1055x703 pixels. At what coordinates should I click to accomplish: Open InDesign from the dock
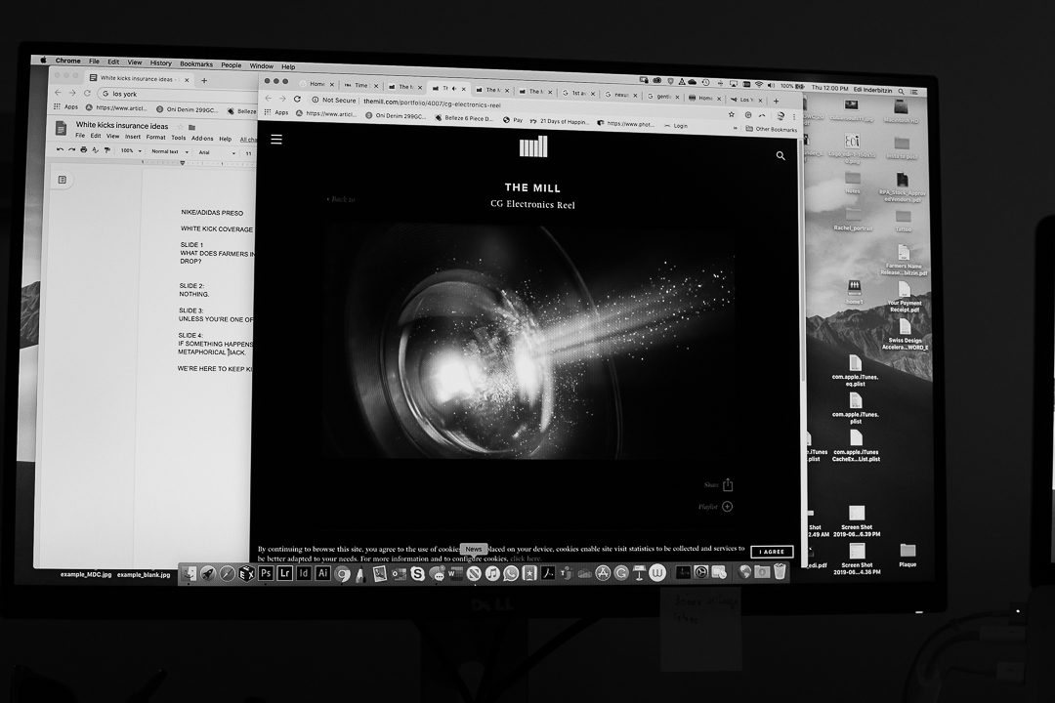click(304, 573)
